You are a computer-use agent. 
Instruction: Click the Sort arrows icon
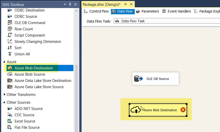coord(10,48)
